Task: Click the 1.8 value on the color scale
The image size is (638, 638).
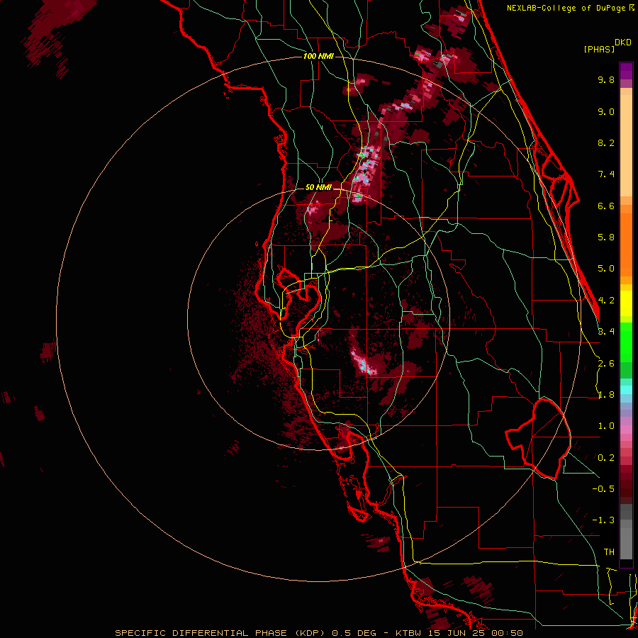Action: 606,395
